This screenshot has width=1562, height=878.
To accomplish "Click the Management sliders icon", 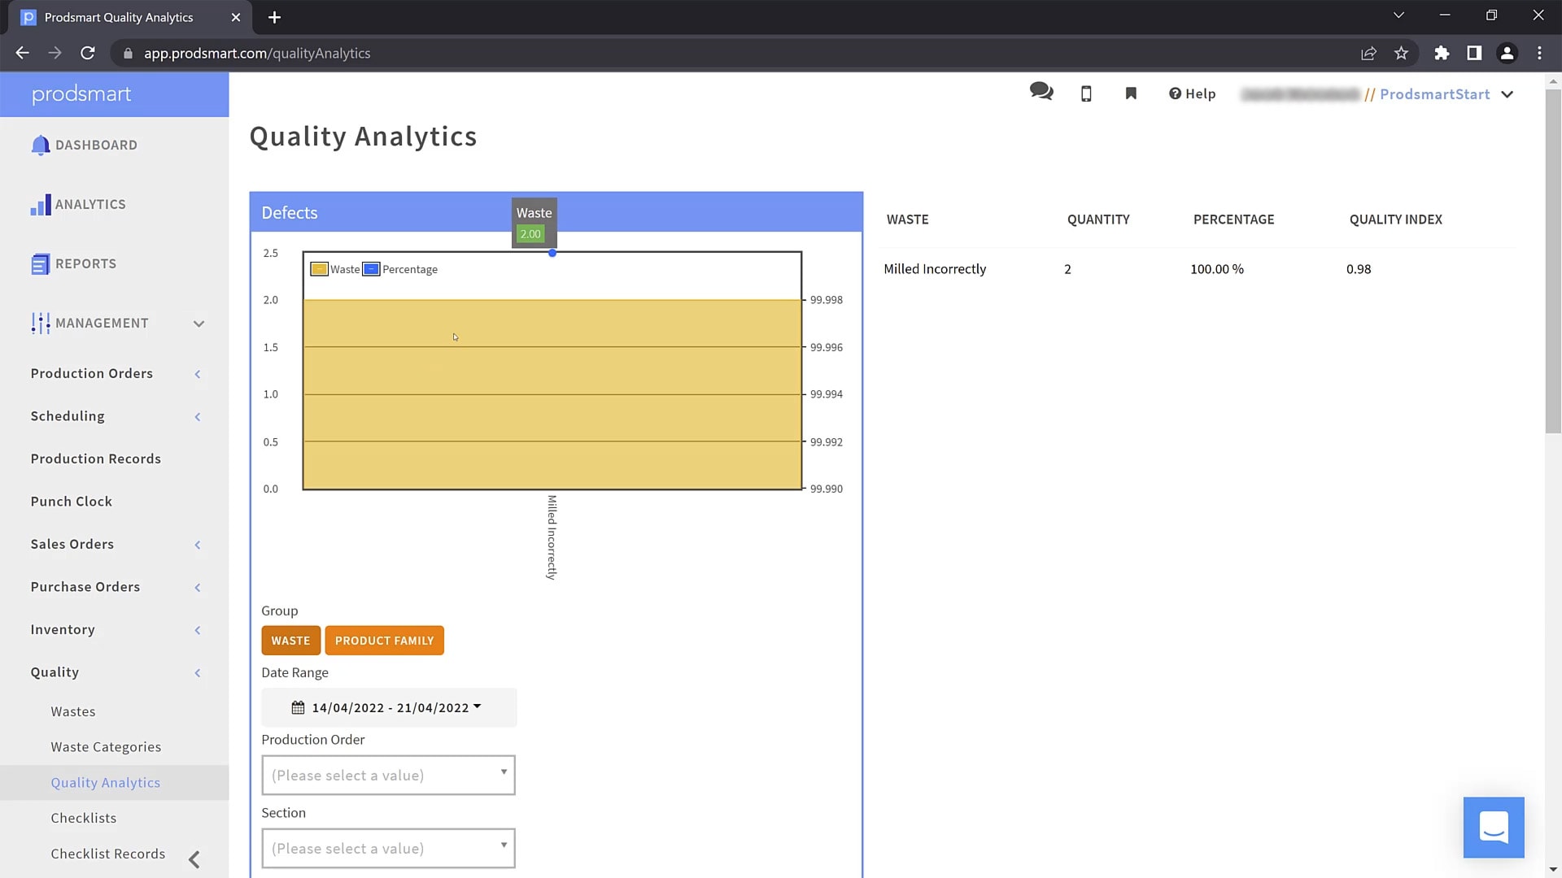I will [x=40, y=324].
